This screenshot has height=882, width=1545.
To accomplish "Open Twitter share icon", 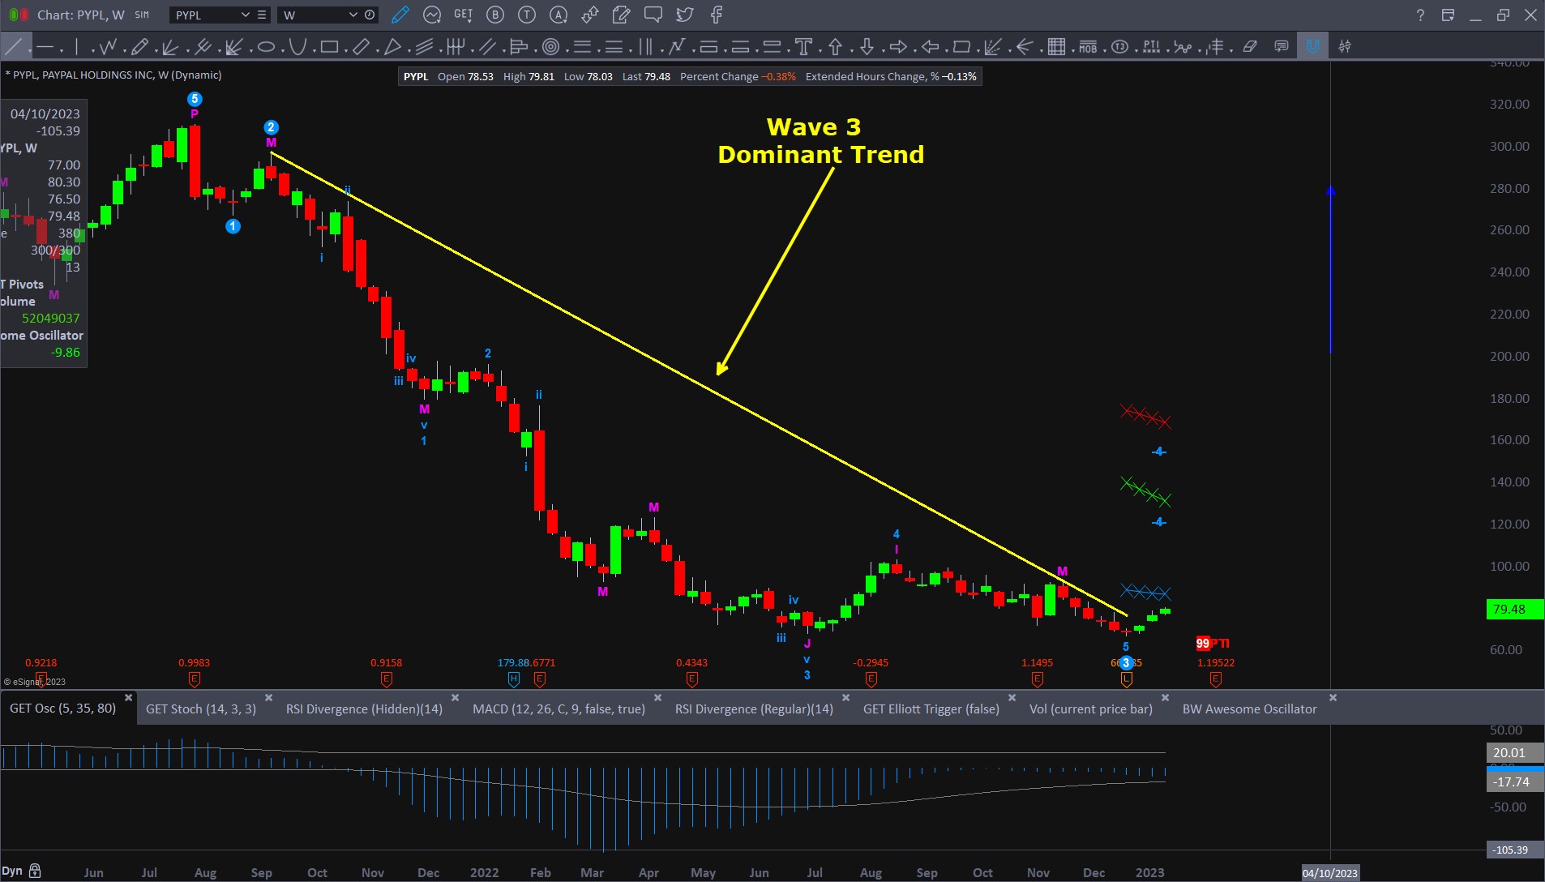I will [685, 15].
